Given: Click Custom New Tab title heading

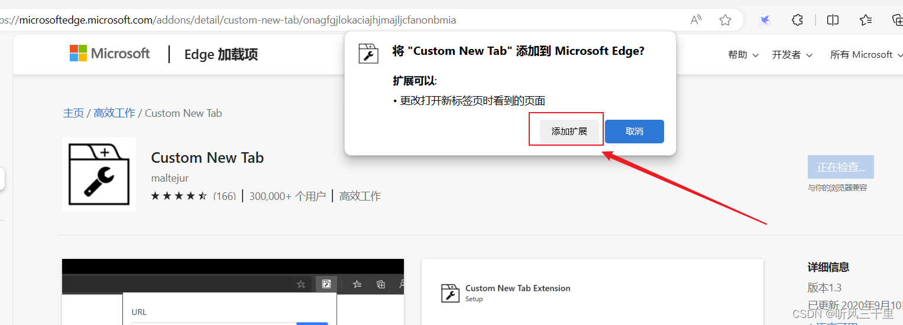Looking at the screenshot, I should coord(208,158).
